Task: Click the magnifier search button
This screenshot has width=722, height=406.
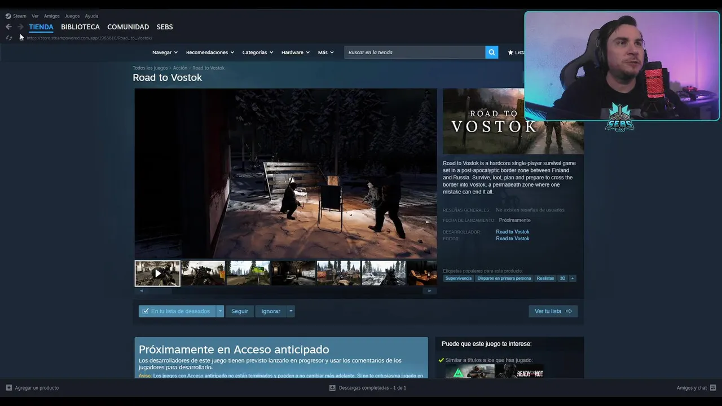Action: point(492,52)
